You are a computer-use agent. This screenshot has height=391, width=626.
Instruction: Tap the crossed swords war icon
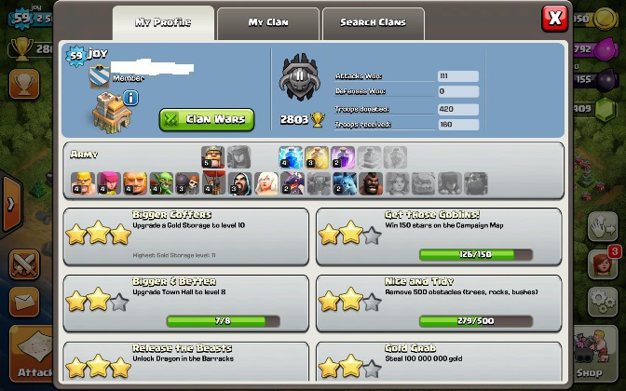click(x=24, y=264)
